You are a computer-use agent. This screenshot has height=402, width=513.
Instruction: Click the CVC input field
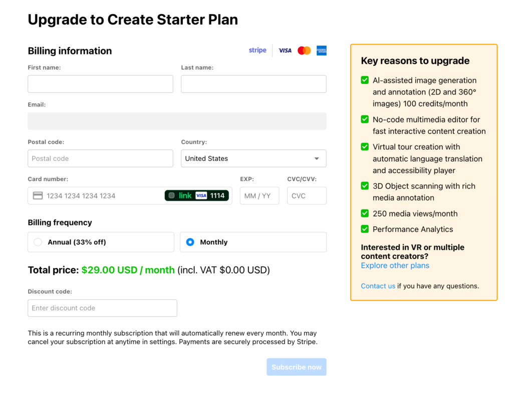point(307,196)
